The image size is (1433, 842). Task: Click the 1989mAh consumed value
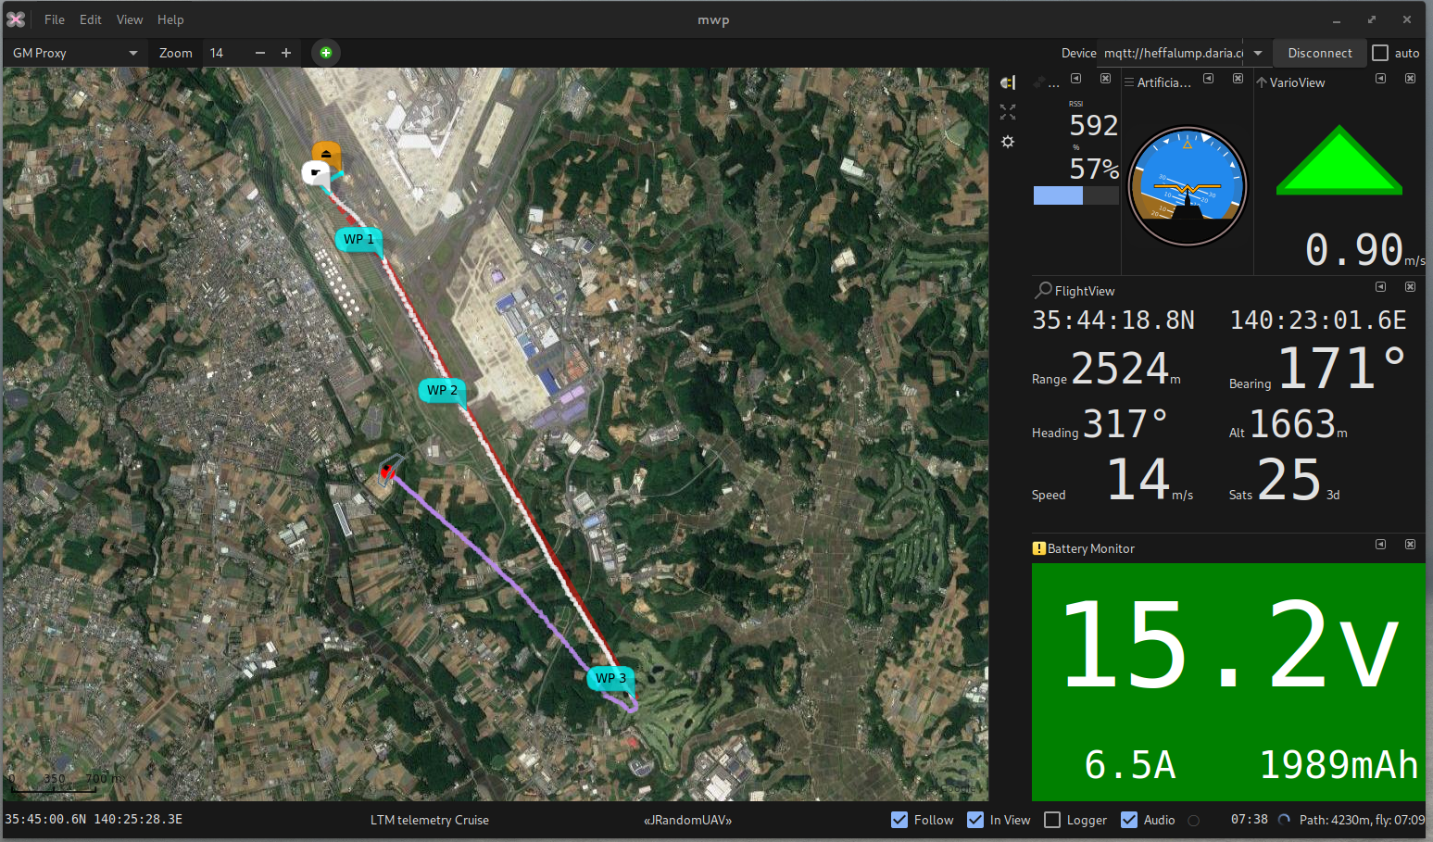coord(1339,765)
